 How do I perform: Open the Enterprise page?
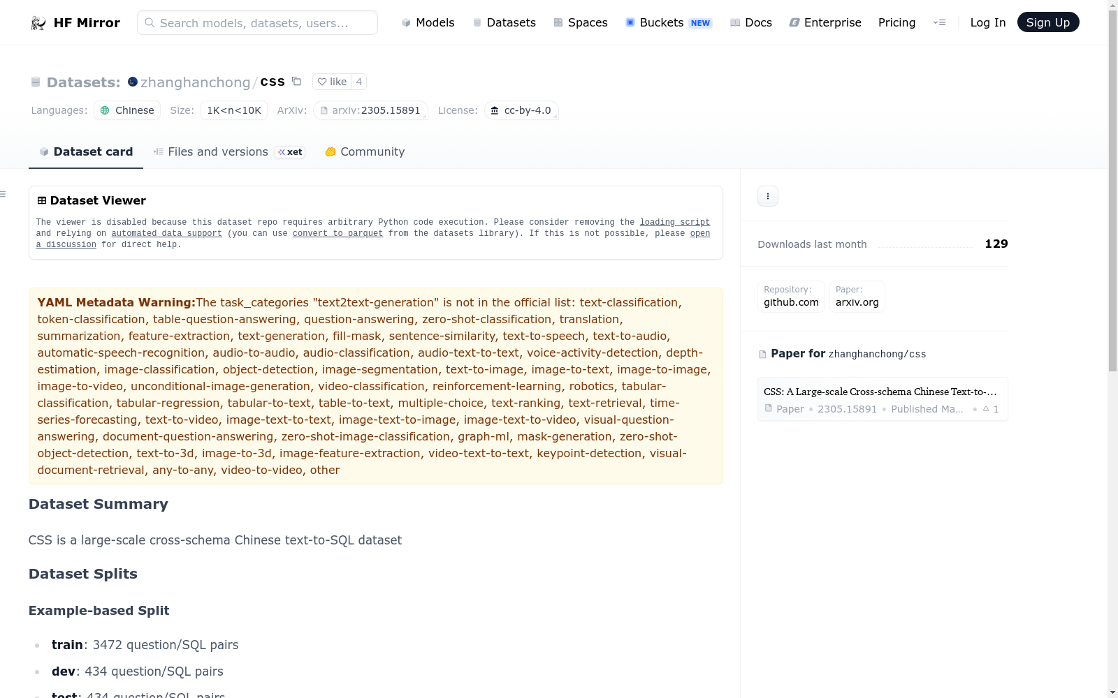click(x=825, y=22)
